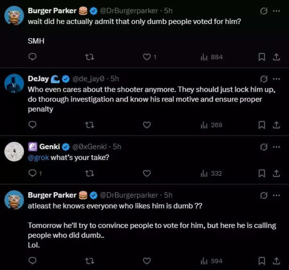Viewport: 289px width, 270px height.
Task: Open more options on DeJay's tweet
Action: [276, 78]
